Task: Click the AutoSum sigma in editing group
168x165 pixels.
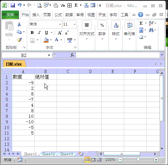Action: 141,23
